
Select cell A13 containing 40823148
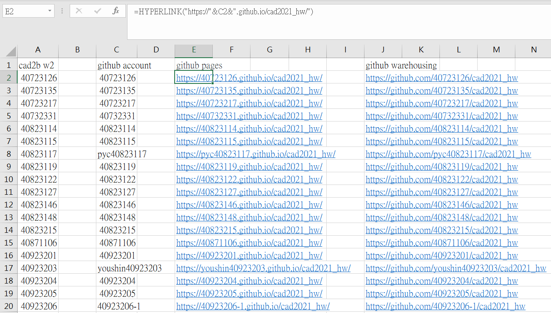(38, 217)
